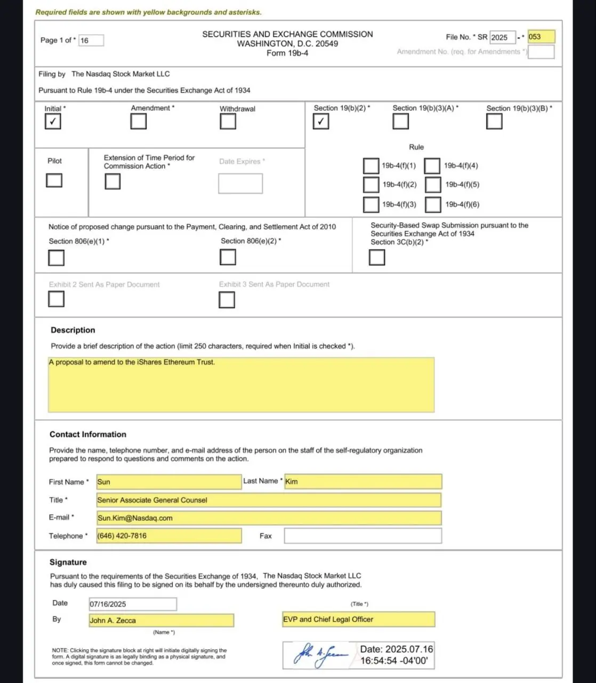This screenshot has height=683, width=596.
Task: Click the signature timestamp Date: 2025.07.16
Action: pyautogui.click(x=396, y=655)
